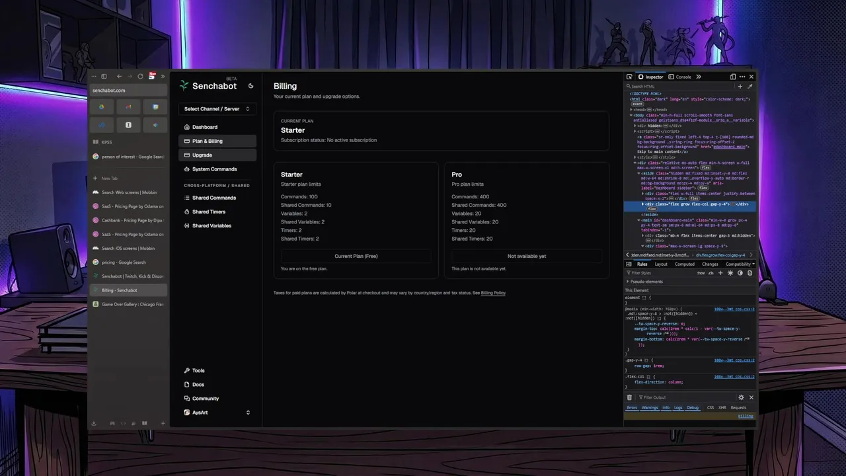Expand browser toolbar overflow chevrons
The image size is (846, 476).
point(163,77)
